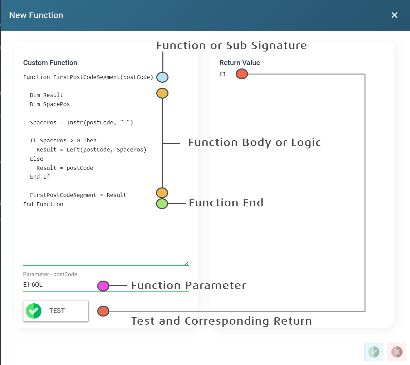
Task: Click the red marker beside Return Value E1
Action: pyautogui.click(x=242, y=74)
